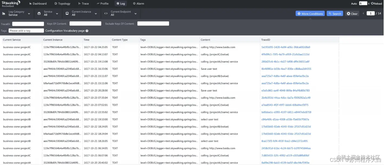This screenshot has height=165, width=385.
Task: Switch to the Topology tab
Action: 62,4
